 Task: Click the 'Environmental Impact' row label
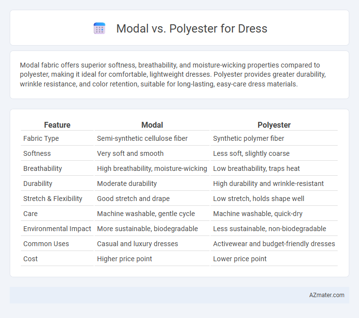(x=57, y=229)
